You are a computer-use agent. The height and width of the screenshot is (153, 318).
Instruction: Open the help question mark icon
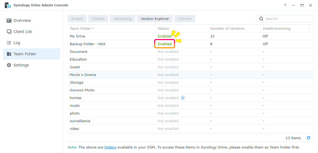(285, 6)
